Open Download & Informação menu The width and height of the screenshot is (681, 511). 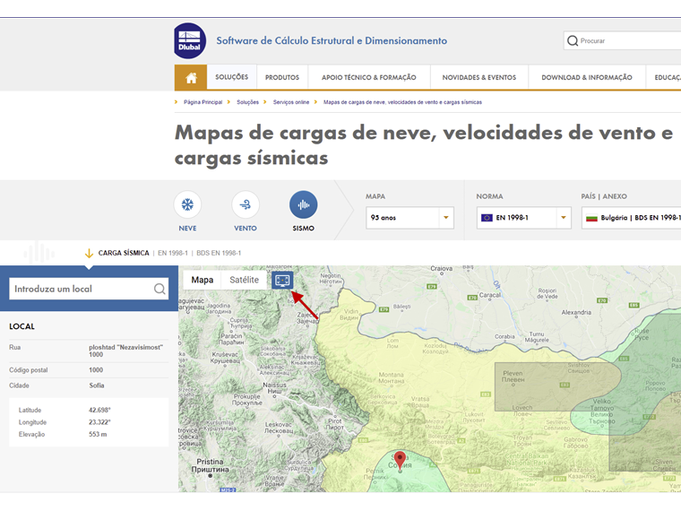[587, 77]
